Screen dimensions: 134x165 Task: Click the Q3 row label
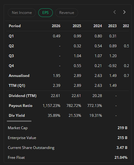(11, 56)
